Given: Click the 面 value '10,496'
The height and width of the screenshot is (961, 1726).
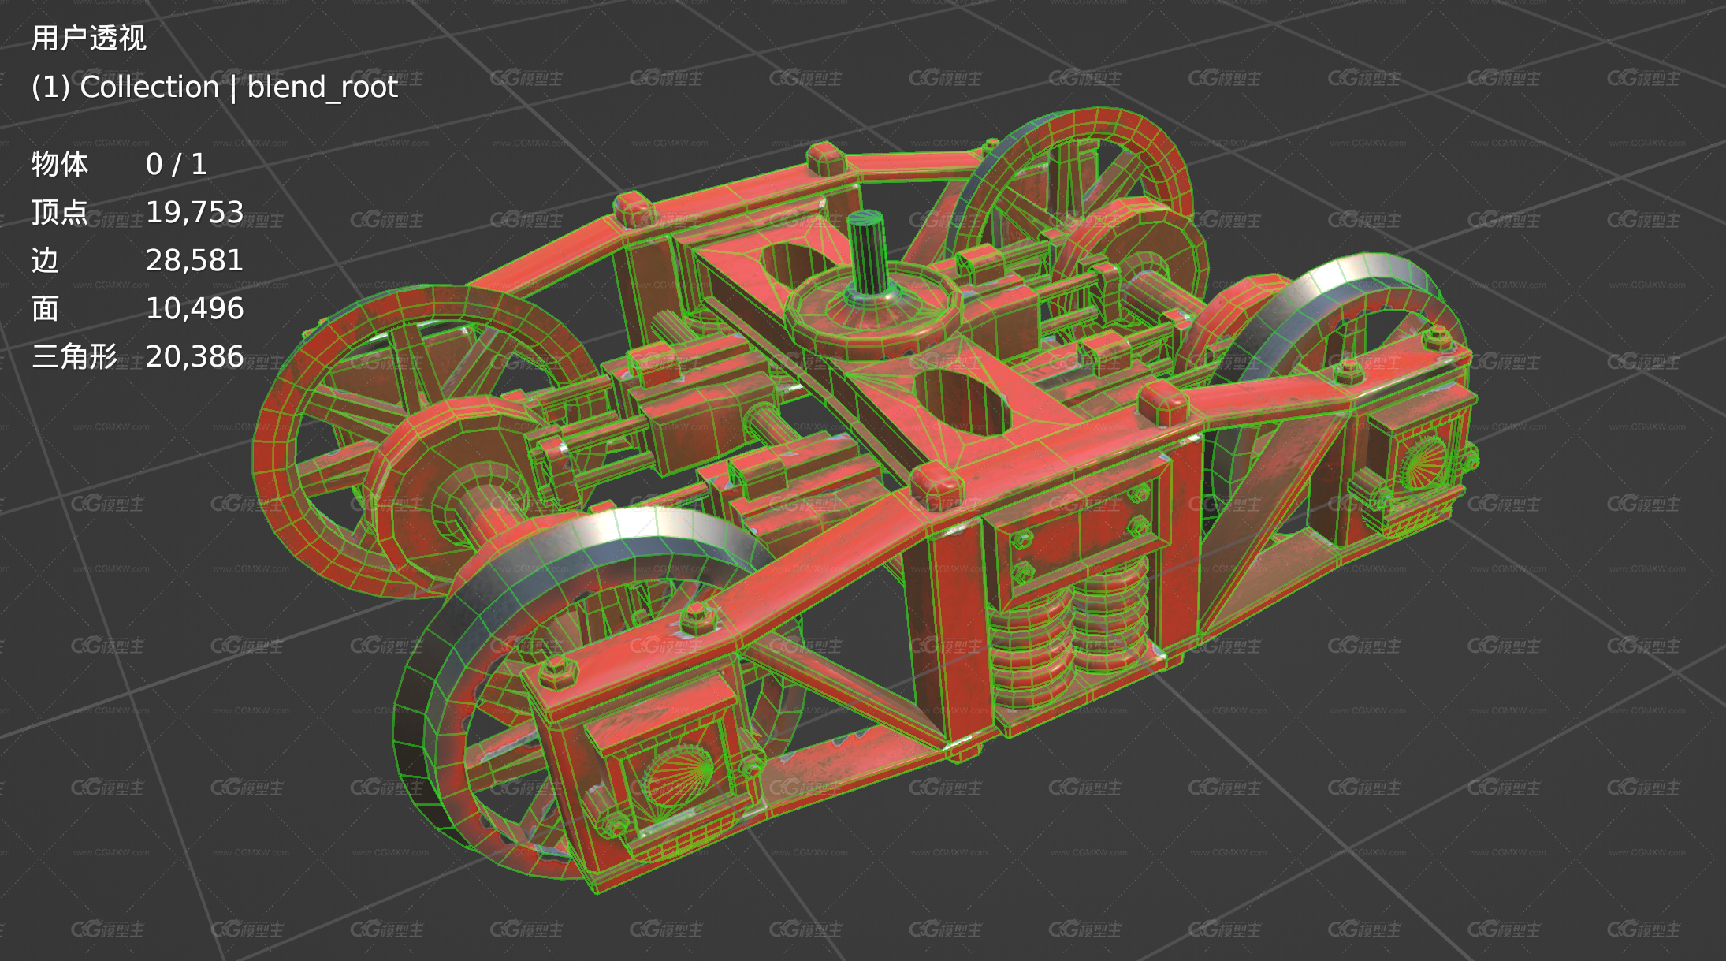Looking at the screenshot, I should click(195, 308).
